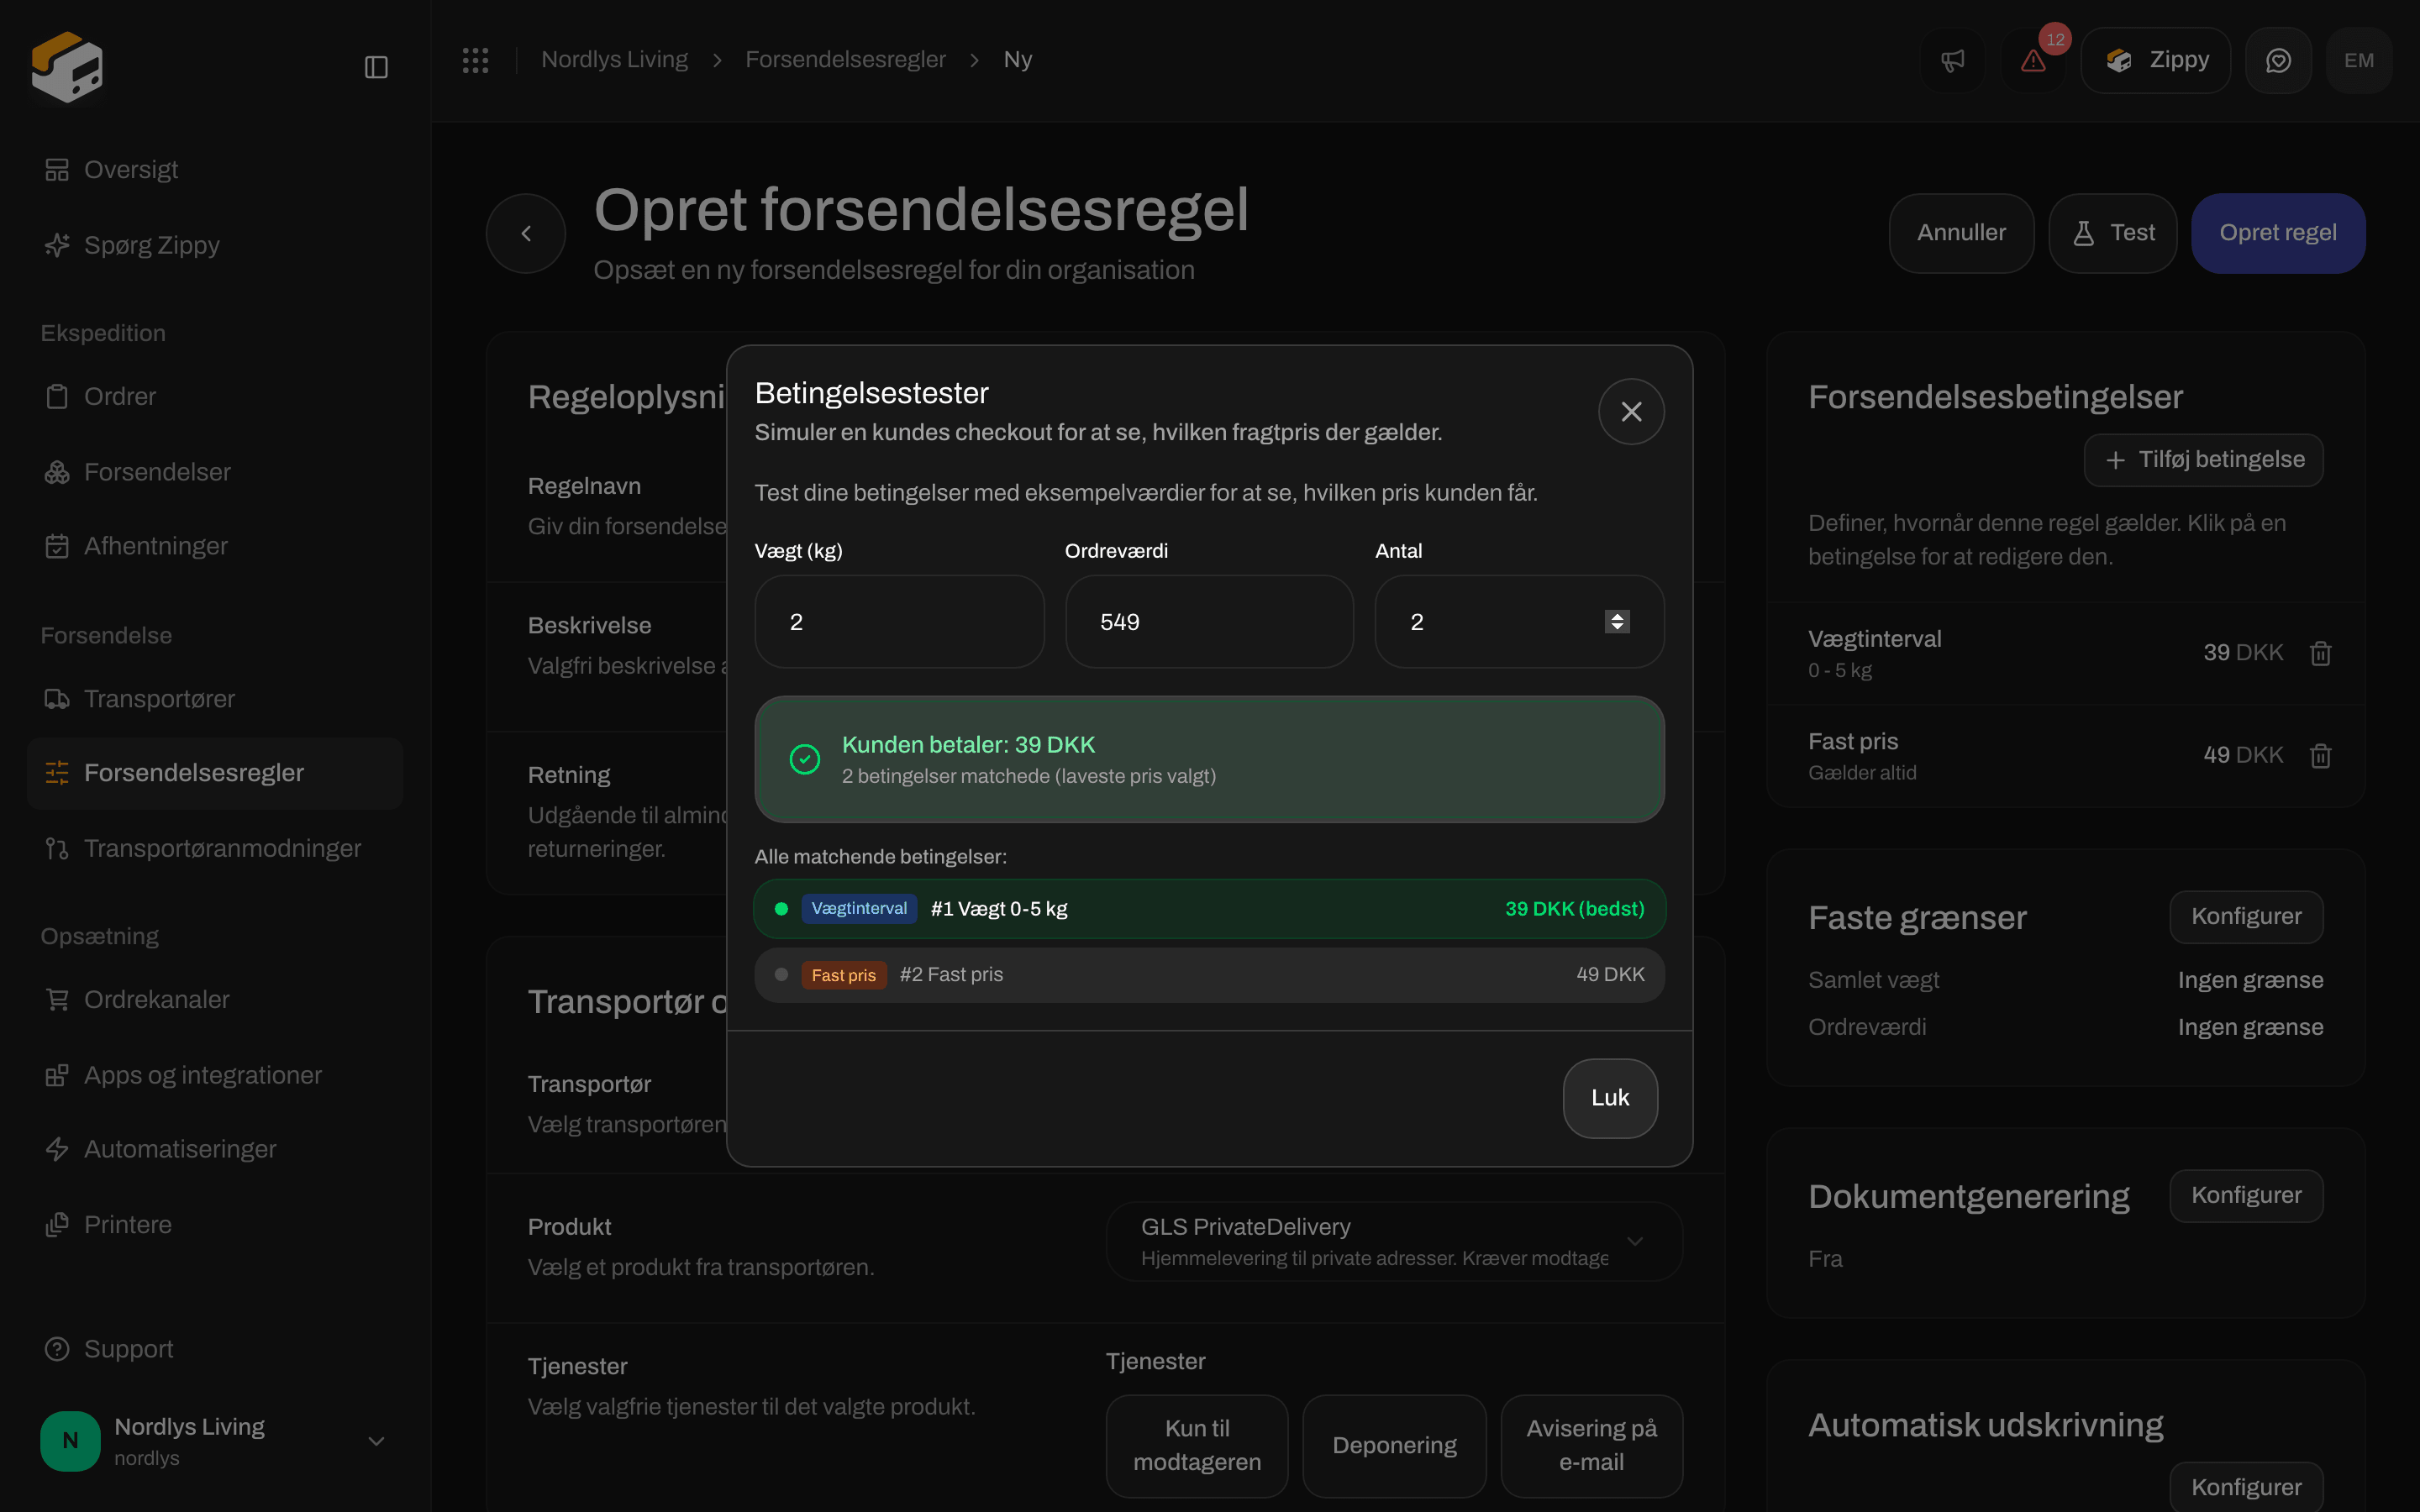This screenshot has height=1512, width=2420.
Task: Go to Forsendelser in the sidebar
Action: (215, 472)
